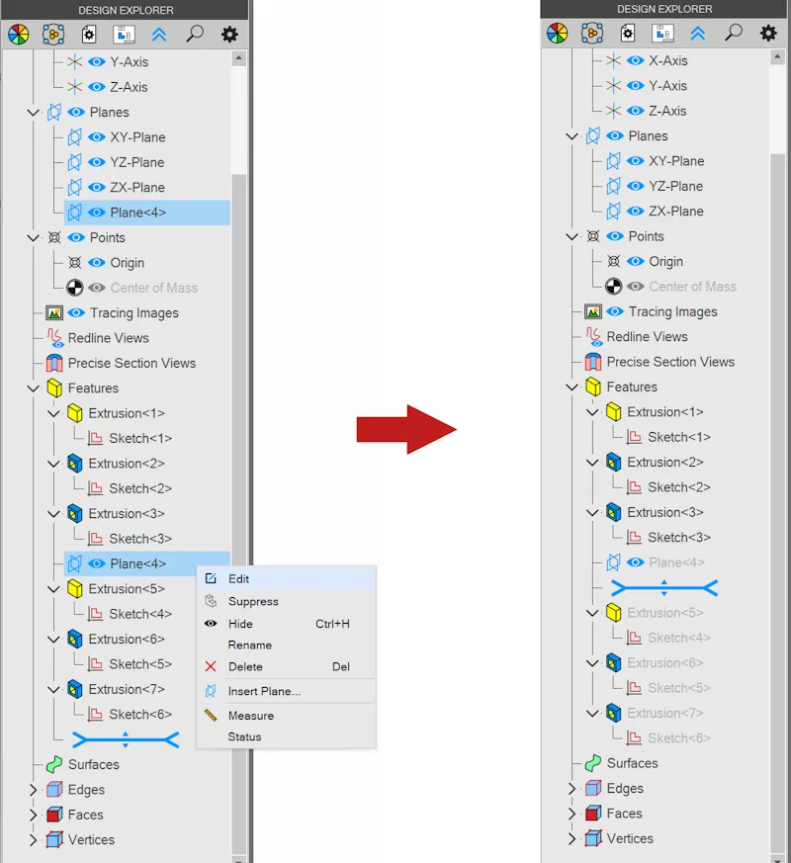Toggle Origin visibility eye in left explorer
The image size is (791, 863).
coord(96,263)
